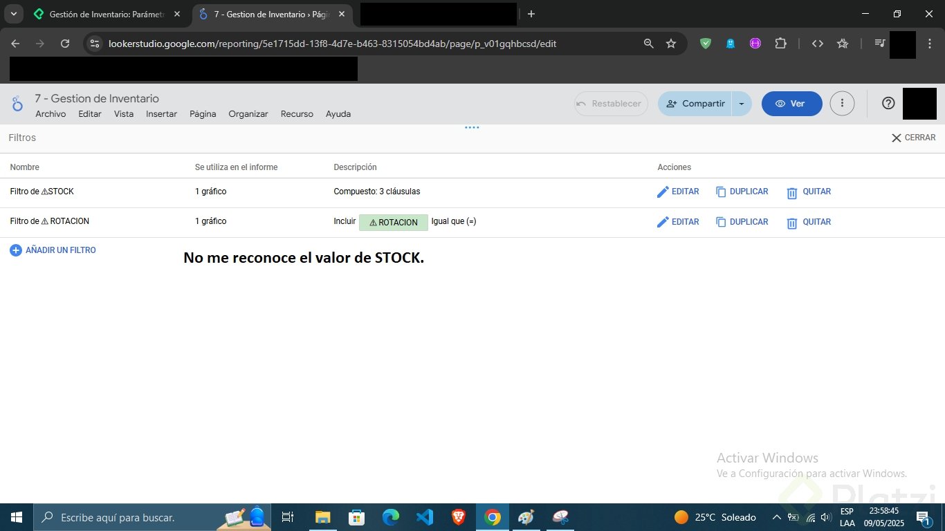Open File Explorer from the taskbar
Image resolution: width=945 pixels, height=531 pixels.
click(323, 517)
